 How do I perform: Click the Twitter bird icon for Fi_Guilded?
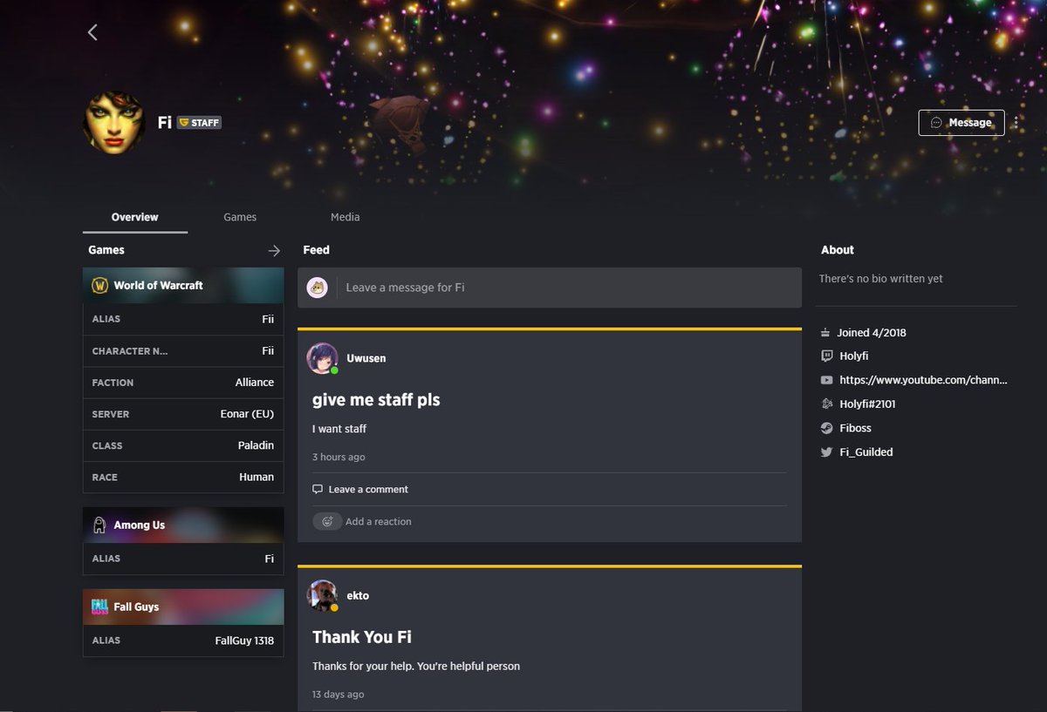pyautogui.click(x=827, y=452)
